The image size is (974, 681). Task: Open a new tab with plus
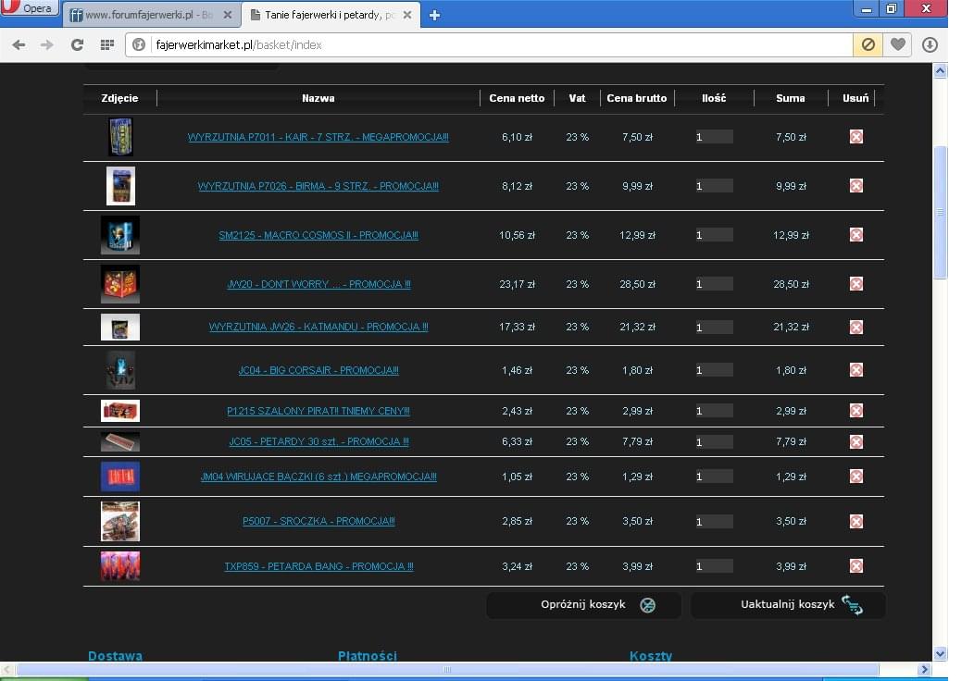coord(435,15)
